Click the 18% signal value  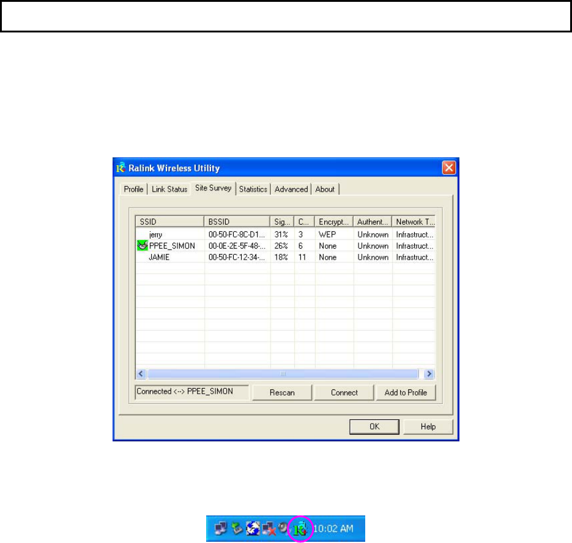tap(281, 257)
